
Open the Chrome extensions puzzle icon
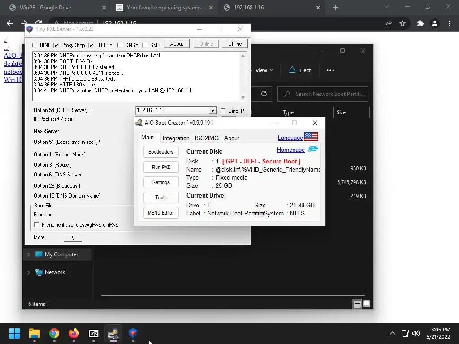420,23
